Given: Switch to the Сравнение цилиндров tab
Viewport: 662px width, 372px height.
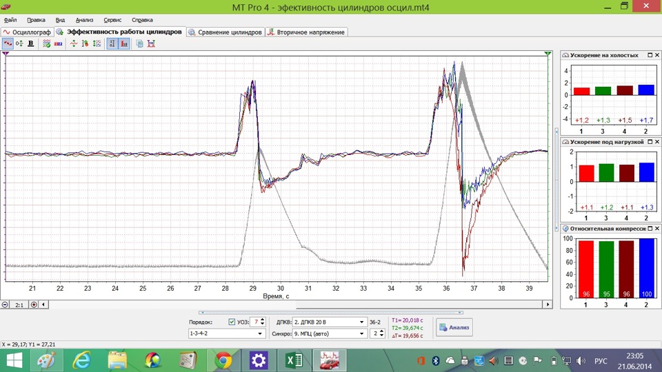Looking at the screenshot, I should pyautogui.click(x=225, y=32).
